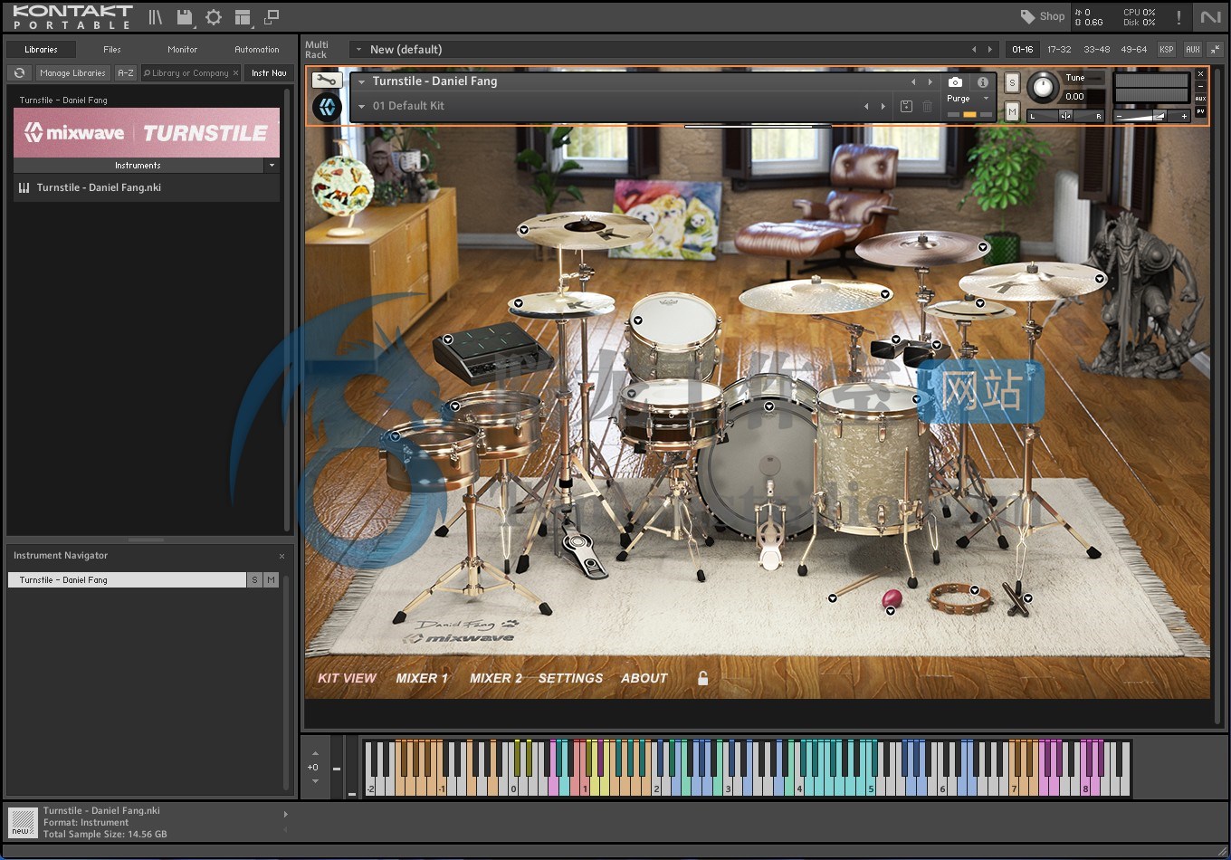The width and height of the screenshot is (1231, 860).
Task: Toggle the PV button on the instrument
Action: [x=1201, y=111]
